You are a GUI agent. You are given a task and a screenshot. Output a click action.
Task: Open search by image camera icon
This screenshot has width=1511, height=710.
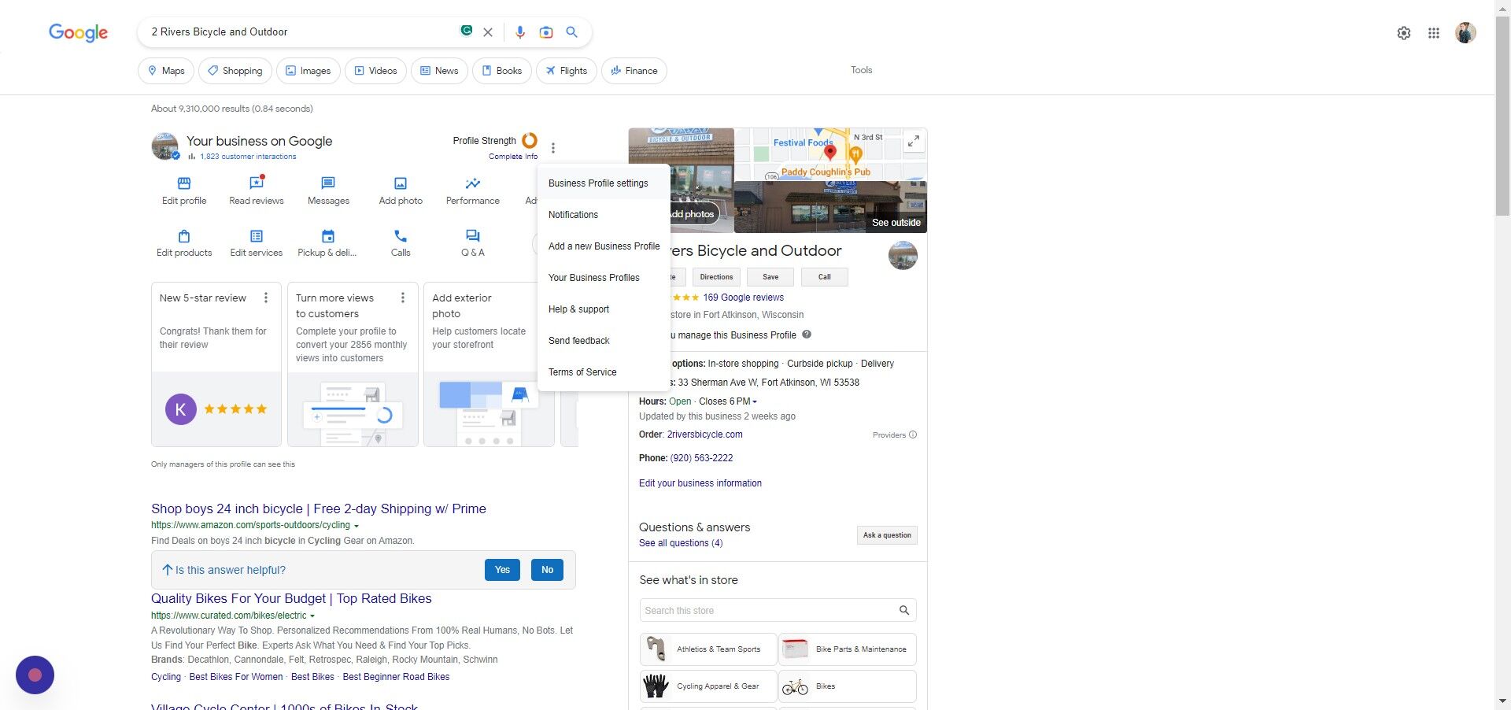tap(546, 32)
